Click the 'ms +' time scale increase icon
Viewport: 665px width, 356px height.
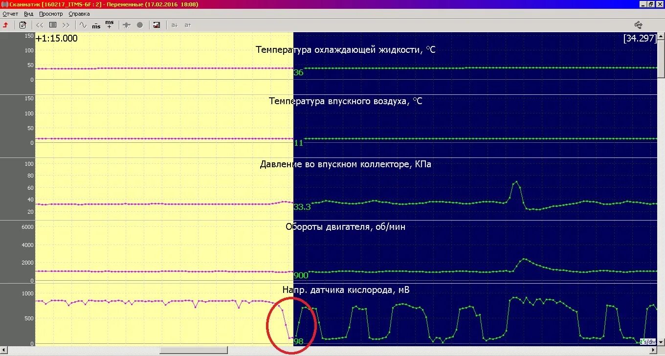(x=110, y=24)
